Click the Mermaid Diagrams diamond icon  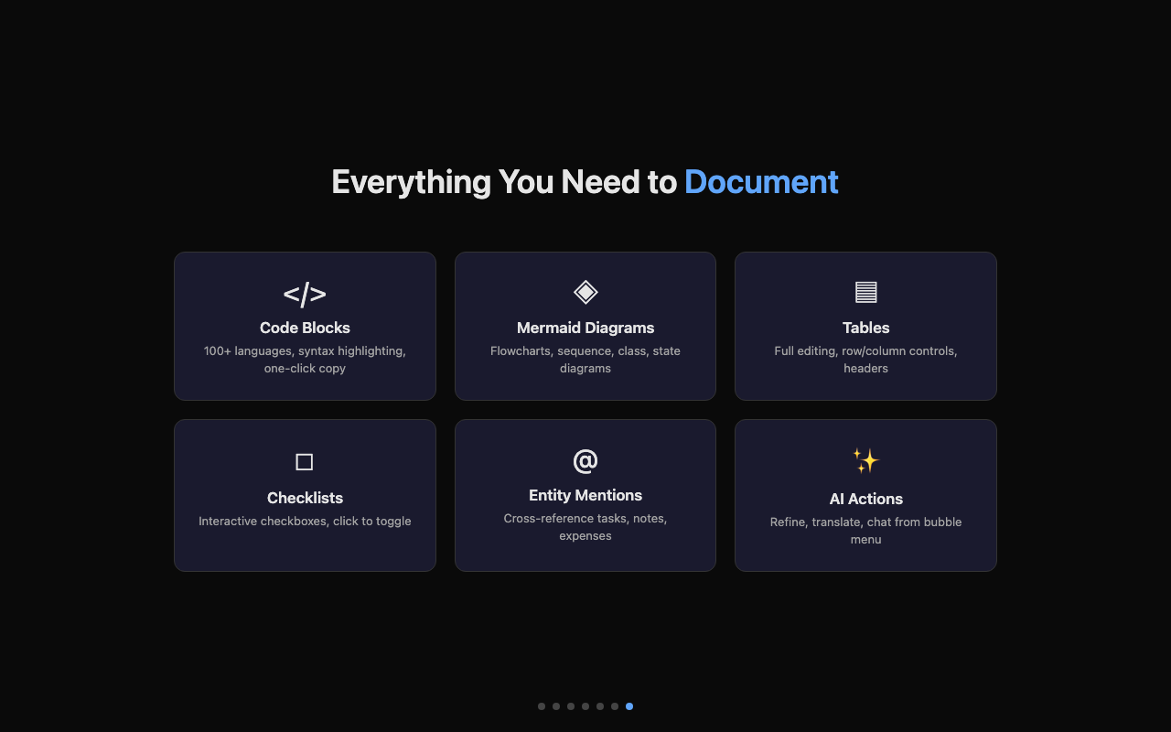coord(585,292)
